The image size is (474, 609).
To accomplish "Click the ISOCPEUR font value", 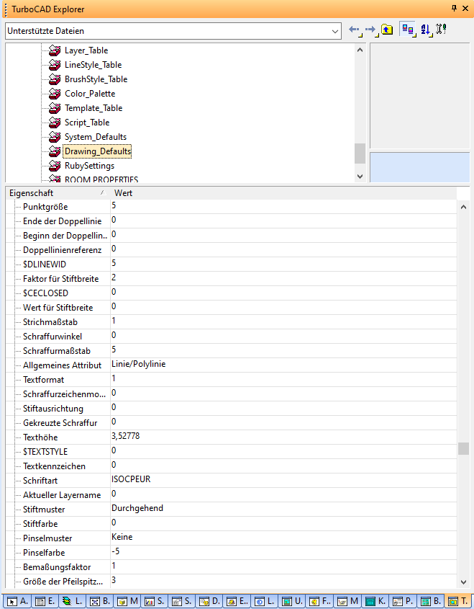I will click(x=131, y=479).
